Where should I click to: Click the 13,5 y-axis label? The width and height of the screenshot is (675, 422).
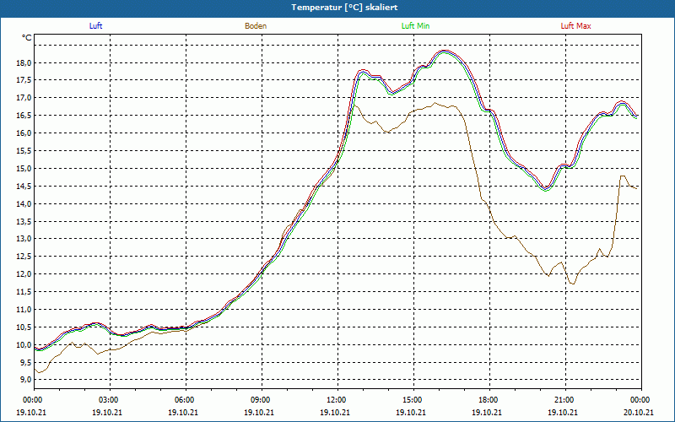(24, 221)
